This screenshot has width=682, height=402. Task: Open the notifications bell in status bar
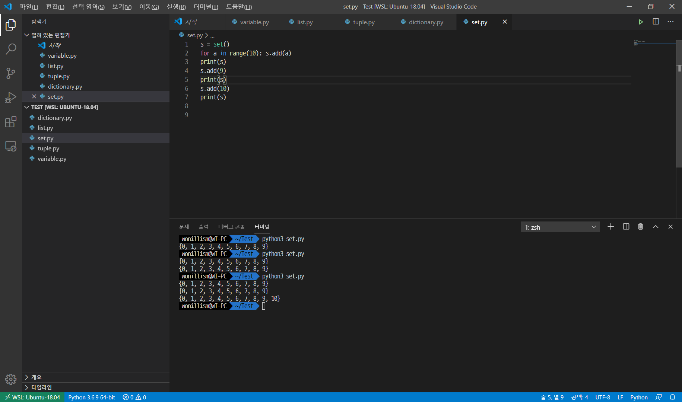(x=672, y=397)
